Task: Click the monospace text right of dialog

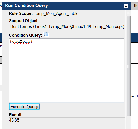Action: pos(135,96)
